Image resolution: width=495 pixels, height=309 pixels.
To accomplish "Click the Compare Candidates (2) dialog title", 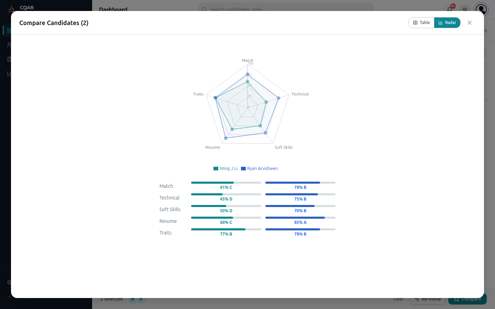I will pos(54,23).
